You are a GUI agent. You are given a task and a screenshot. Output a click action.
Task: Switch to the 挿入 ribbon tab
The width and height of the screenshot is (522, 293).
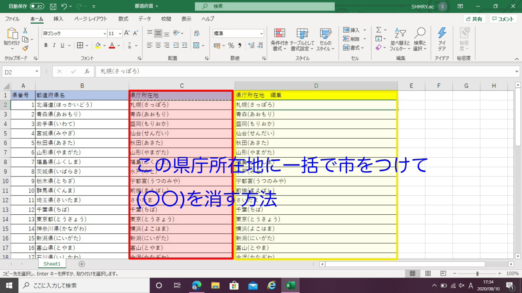(57, 19)
